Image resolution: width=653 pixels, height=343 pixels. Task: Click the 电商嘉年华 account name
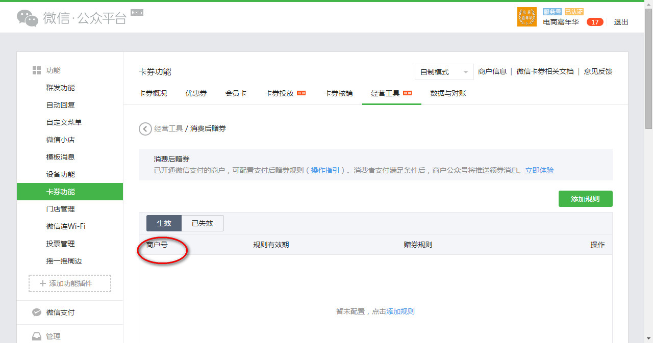coord(561,22)
